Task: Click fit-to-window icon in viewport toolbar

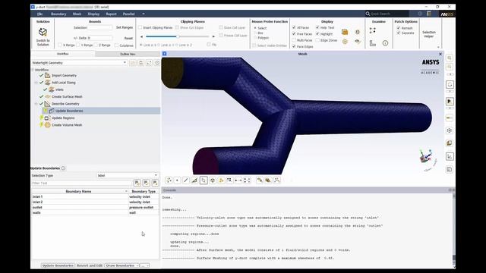Action: click(x=247, y=180)
